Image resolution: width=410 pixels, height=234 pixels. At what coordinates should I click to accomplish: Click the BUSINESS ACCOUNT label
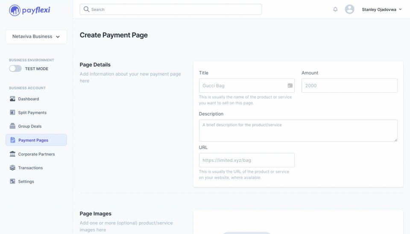click(27, 88)
